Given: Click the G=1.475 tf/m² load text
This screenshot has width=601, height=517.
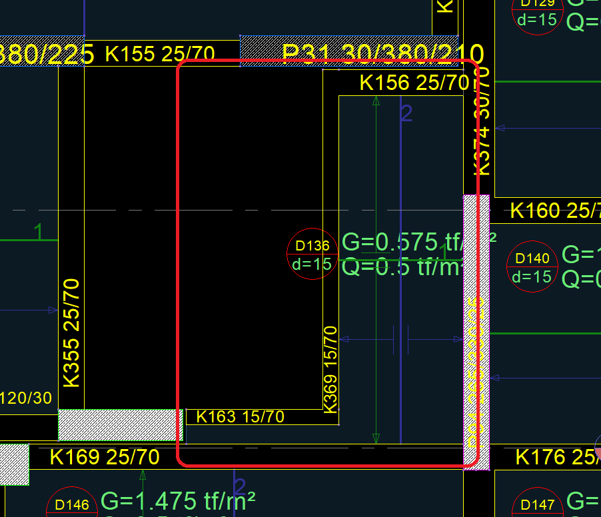Looking at the screenshot, I should point(178,501).
